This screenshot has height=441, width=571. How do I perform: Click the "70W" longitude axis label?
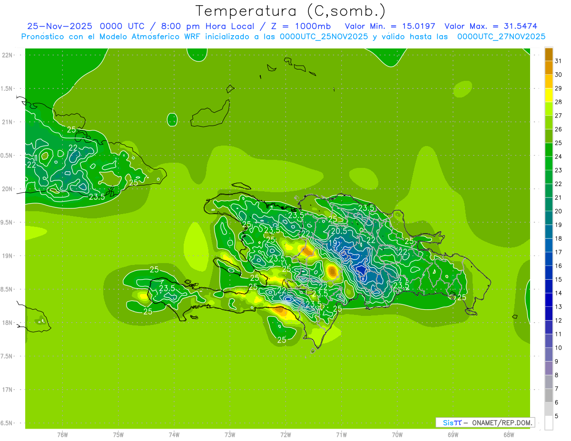tap(397, 435)
